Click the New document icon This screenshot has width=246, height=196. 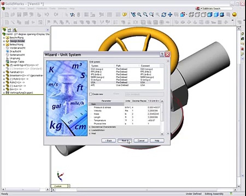[x=7, y=15]
